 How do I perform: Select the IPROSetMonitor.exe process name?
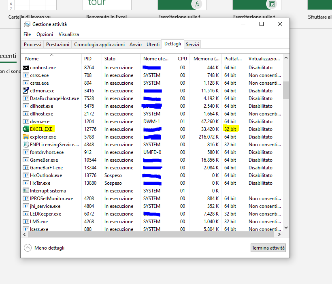pos(51,199)
